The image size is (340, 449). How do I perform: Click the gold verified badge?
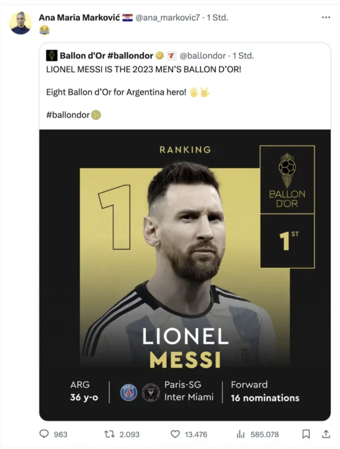click(x=160, y=56)
